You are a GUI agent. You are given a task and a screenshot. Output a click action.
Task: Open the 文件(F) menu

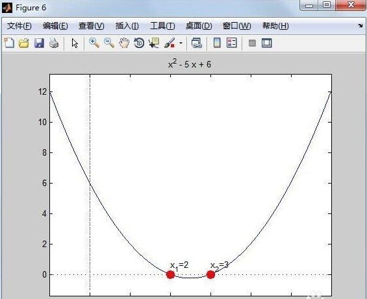(x=19, y=26)
